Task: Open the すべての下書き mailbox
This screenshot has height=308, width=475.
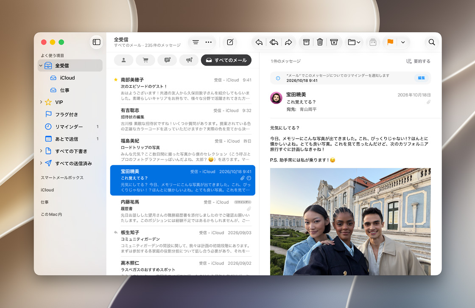Action: [x=71, y=151]
